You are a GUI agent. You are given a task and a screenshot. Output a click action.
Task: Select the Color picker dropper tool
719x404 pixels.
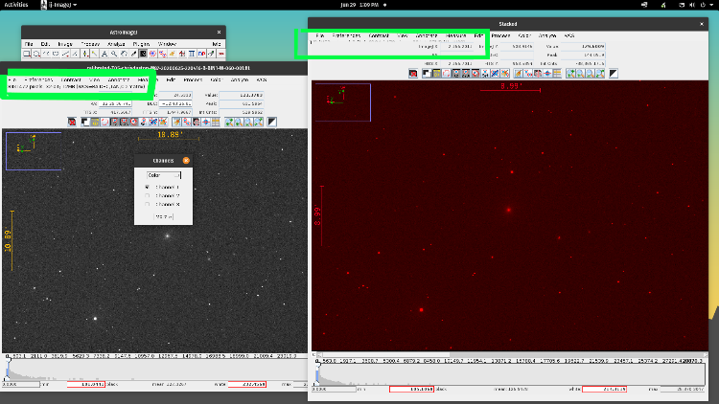point(132,55)
